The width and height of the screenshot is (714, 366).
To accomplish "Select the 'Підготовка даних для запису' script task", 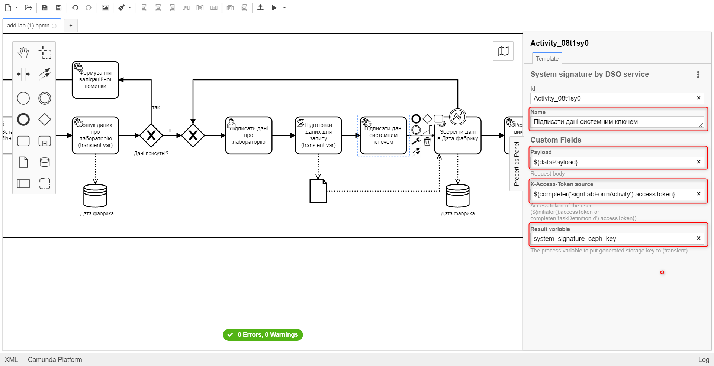I will tap(318, 135).
